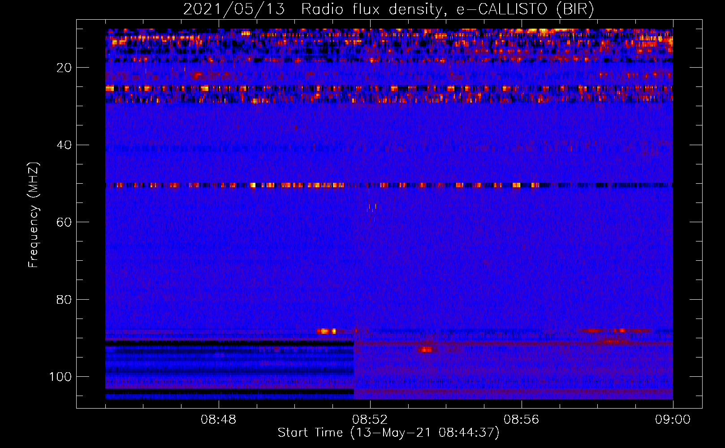Click the '20' frequency tick label
The height and width of the screenshot is (448, 725).
tap(65, 68)
